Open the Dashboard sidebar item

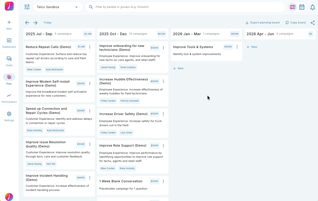9,43
